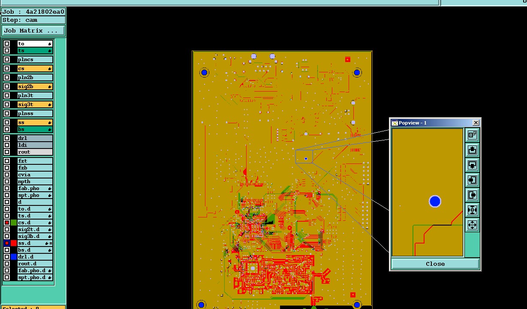Toggle display checkbox for layer ts
527x309 pixels.
pyautogui.click(x=7, y=51)
